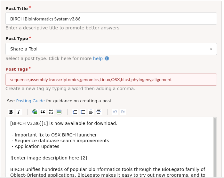Click the 'Application updates' line
The image size is (224, 178).
tap(36, 146)
